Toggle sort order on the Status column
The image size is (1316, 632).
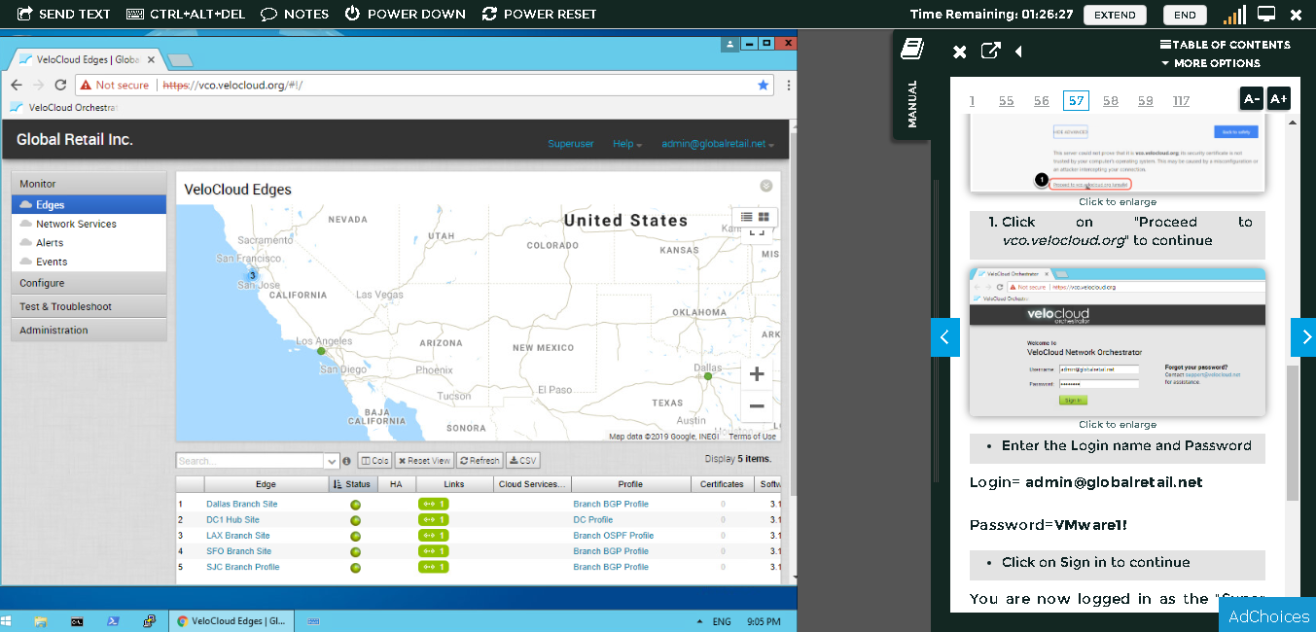pos(353,483)
